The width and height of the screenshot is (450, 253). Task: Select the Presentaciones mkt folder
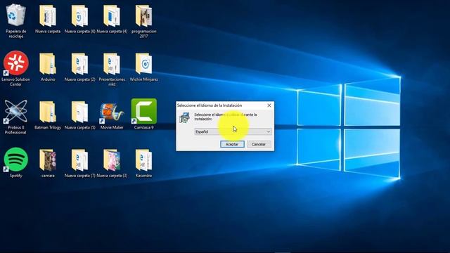pyautogui.click(x=112, y=64)
